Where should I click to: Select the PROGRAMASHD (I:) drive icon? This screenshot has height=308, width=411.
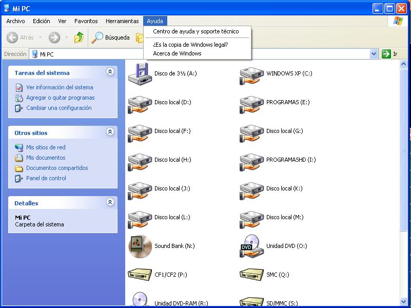coord(251,162)
